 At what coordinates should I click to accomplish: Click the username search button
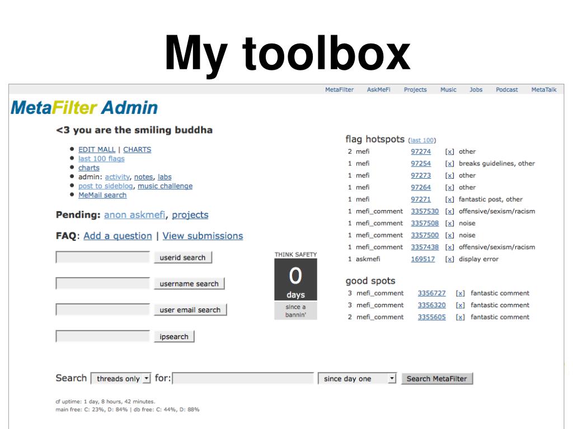[189, 284]
